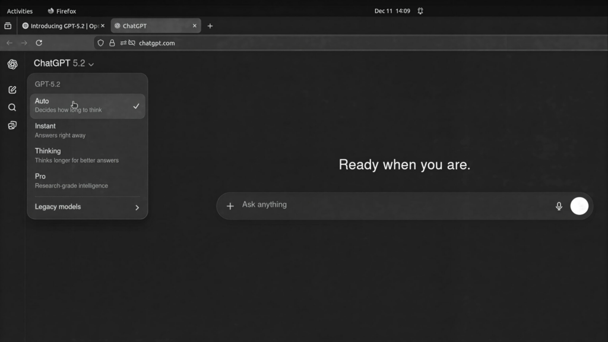The image size is (608, 342).
Task: Click the microphone dictation icon
Action: 559,206
